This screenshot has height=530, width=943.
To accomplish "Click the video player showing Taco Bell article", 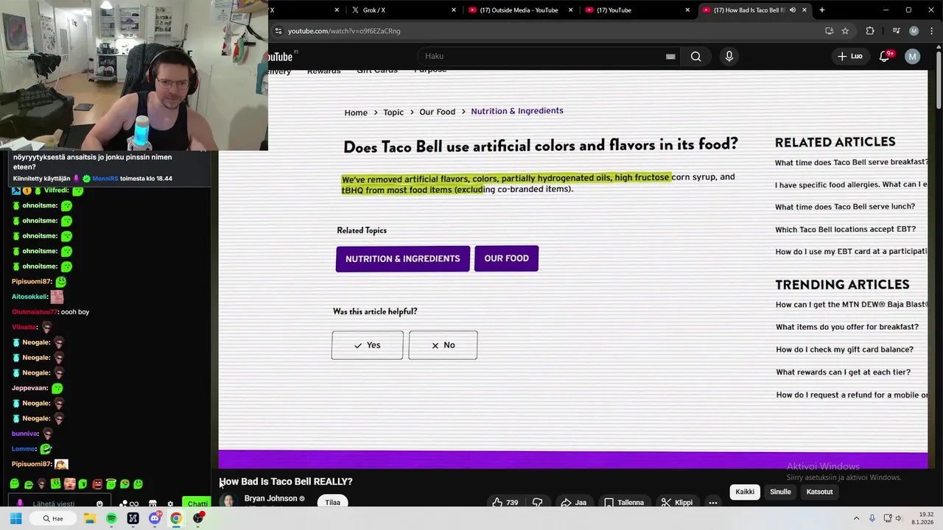I will (573, 269).
